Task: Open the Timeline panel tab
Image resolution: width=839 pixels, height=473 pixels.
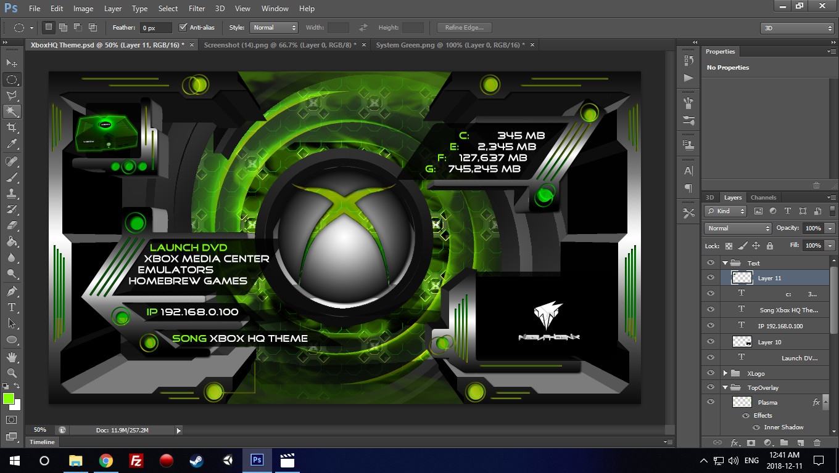Action: pyautogui.click(x=42, y=442)
